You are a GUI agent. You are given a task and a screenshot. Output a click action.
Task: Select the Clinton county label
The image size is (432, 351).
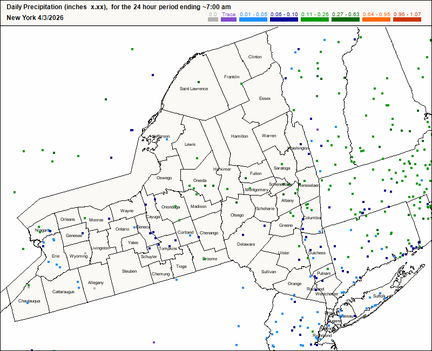coord(254,57)
